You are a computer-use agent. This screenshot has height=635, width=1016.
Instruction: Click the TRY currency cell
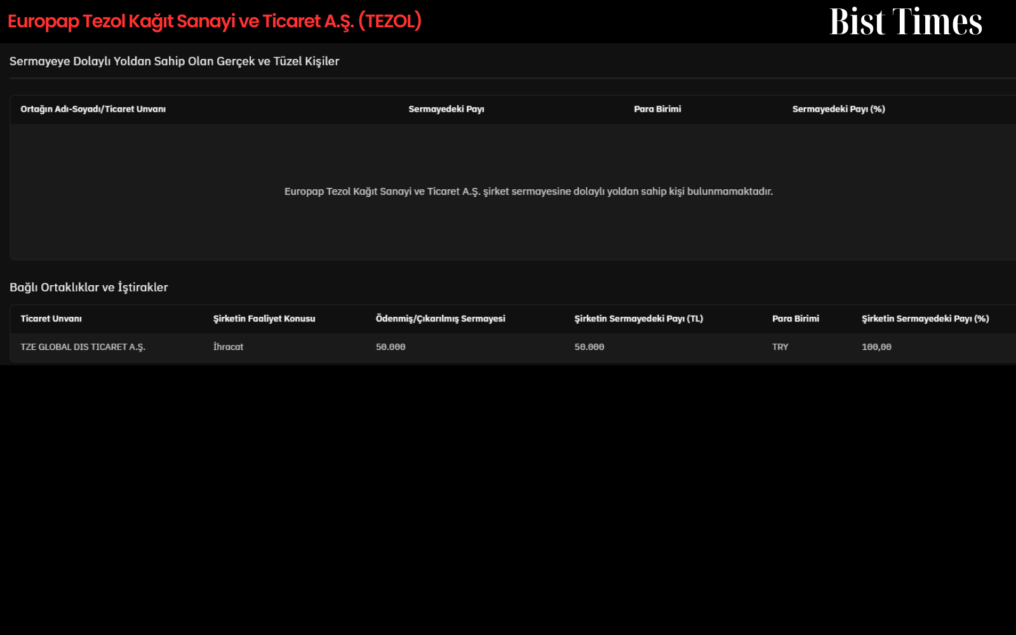pos(780,347)
